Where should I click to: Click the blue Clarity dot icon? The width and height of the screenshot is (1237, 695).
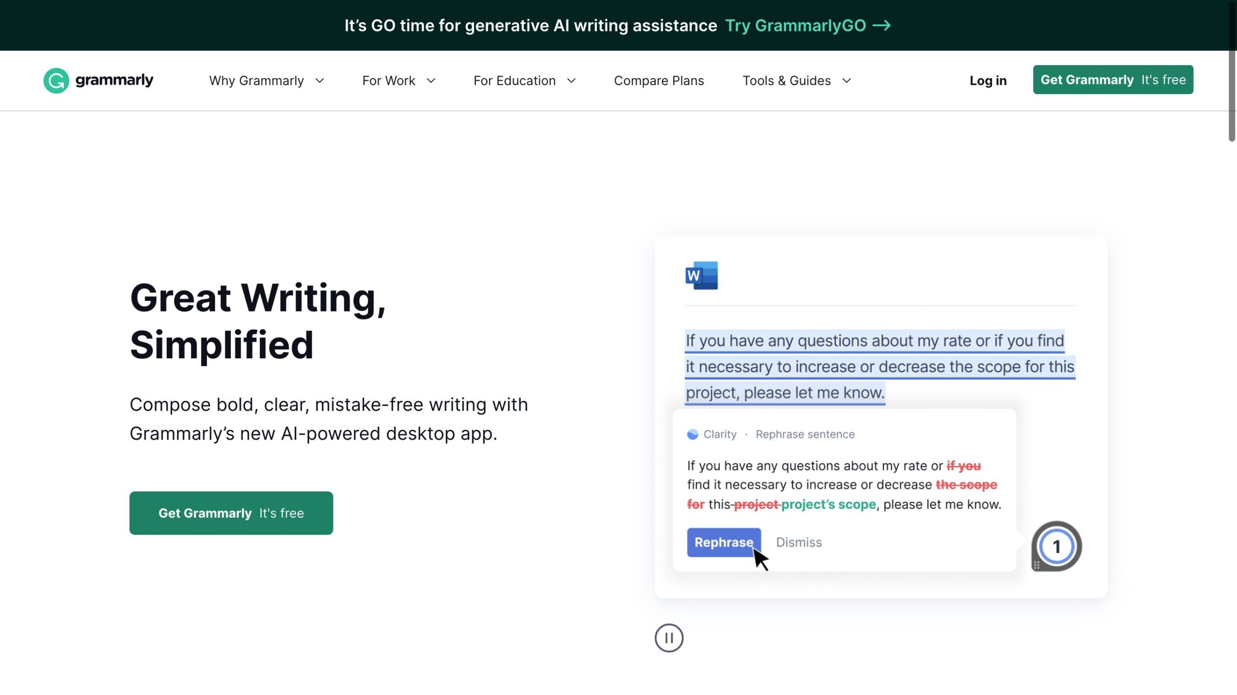[692, 434]
